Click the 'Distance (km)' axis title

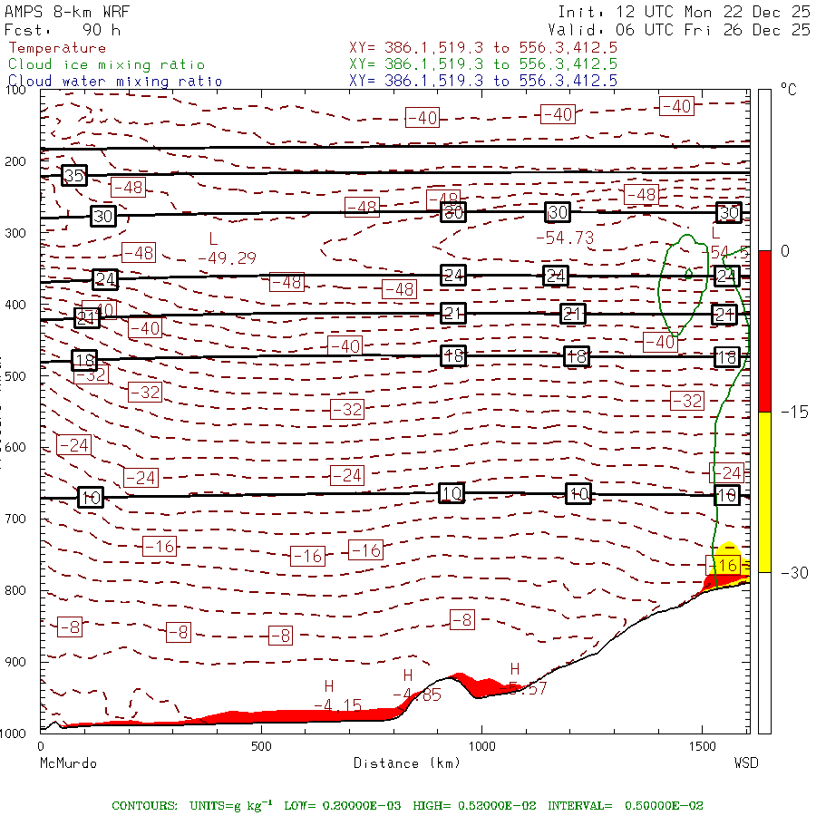coord(407,763)
